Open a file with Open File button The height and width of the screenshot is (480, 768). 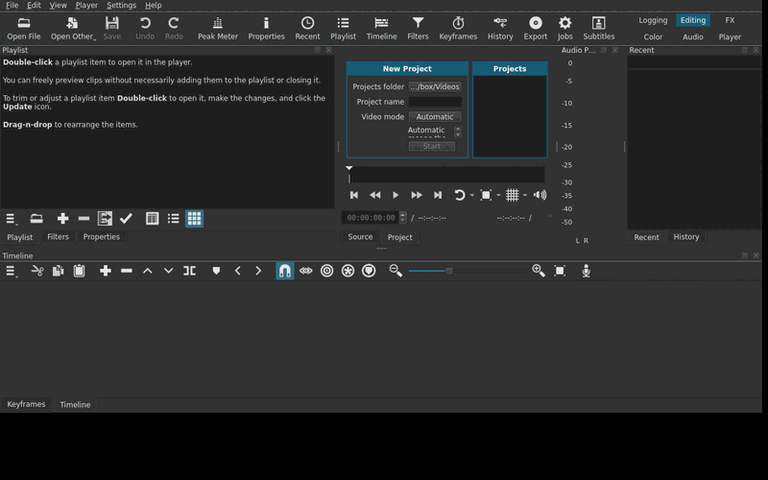pos(23,29)
